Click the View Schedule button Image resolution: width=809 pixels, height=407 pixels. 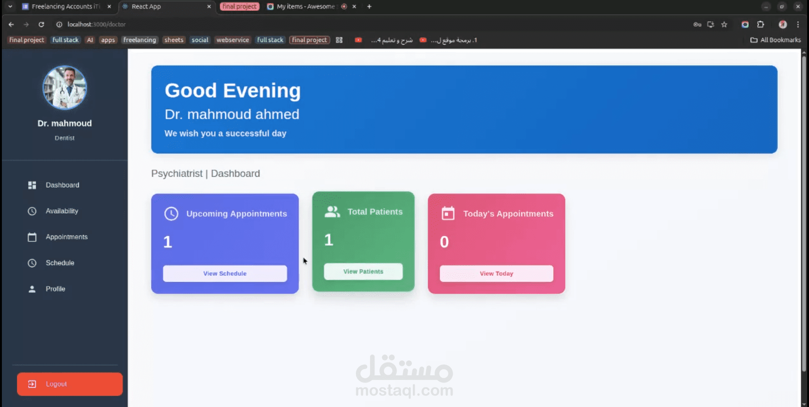225,274
